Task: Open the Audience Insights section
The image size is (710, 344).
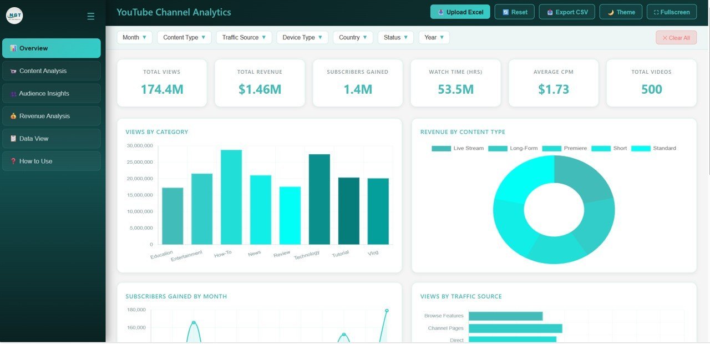Action: 44,94
